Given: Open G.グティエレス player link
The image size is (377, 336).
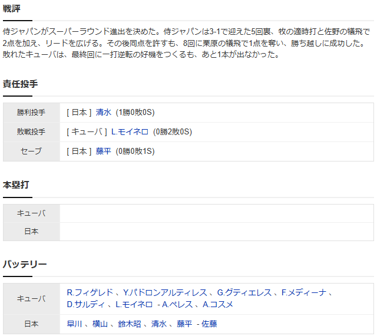Looking at the screenshot, I should (x=244, y=293).
